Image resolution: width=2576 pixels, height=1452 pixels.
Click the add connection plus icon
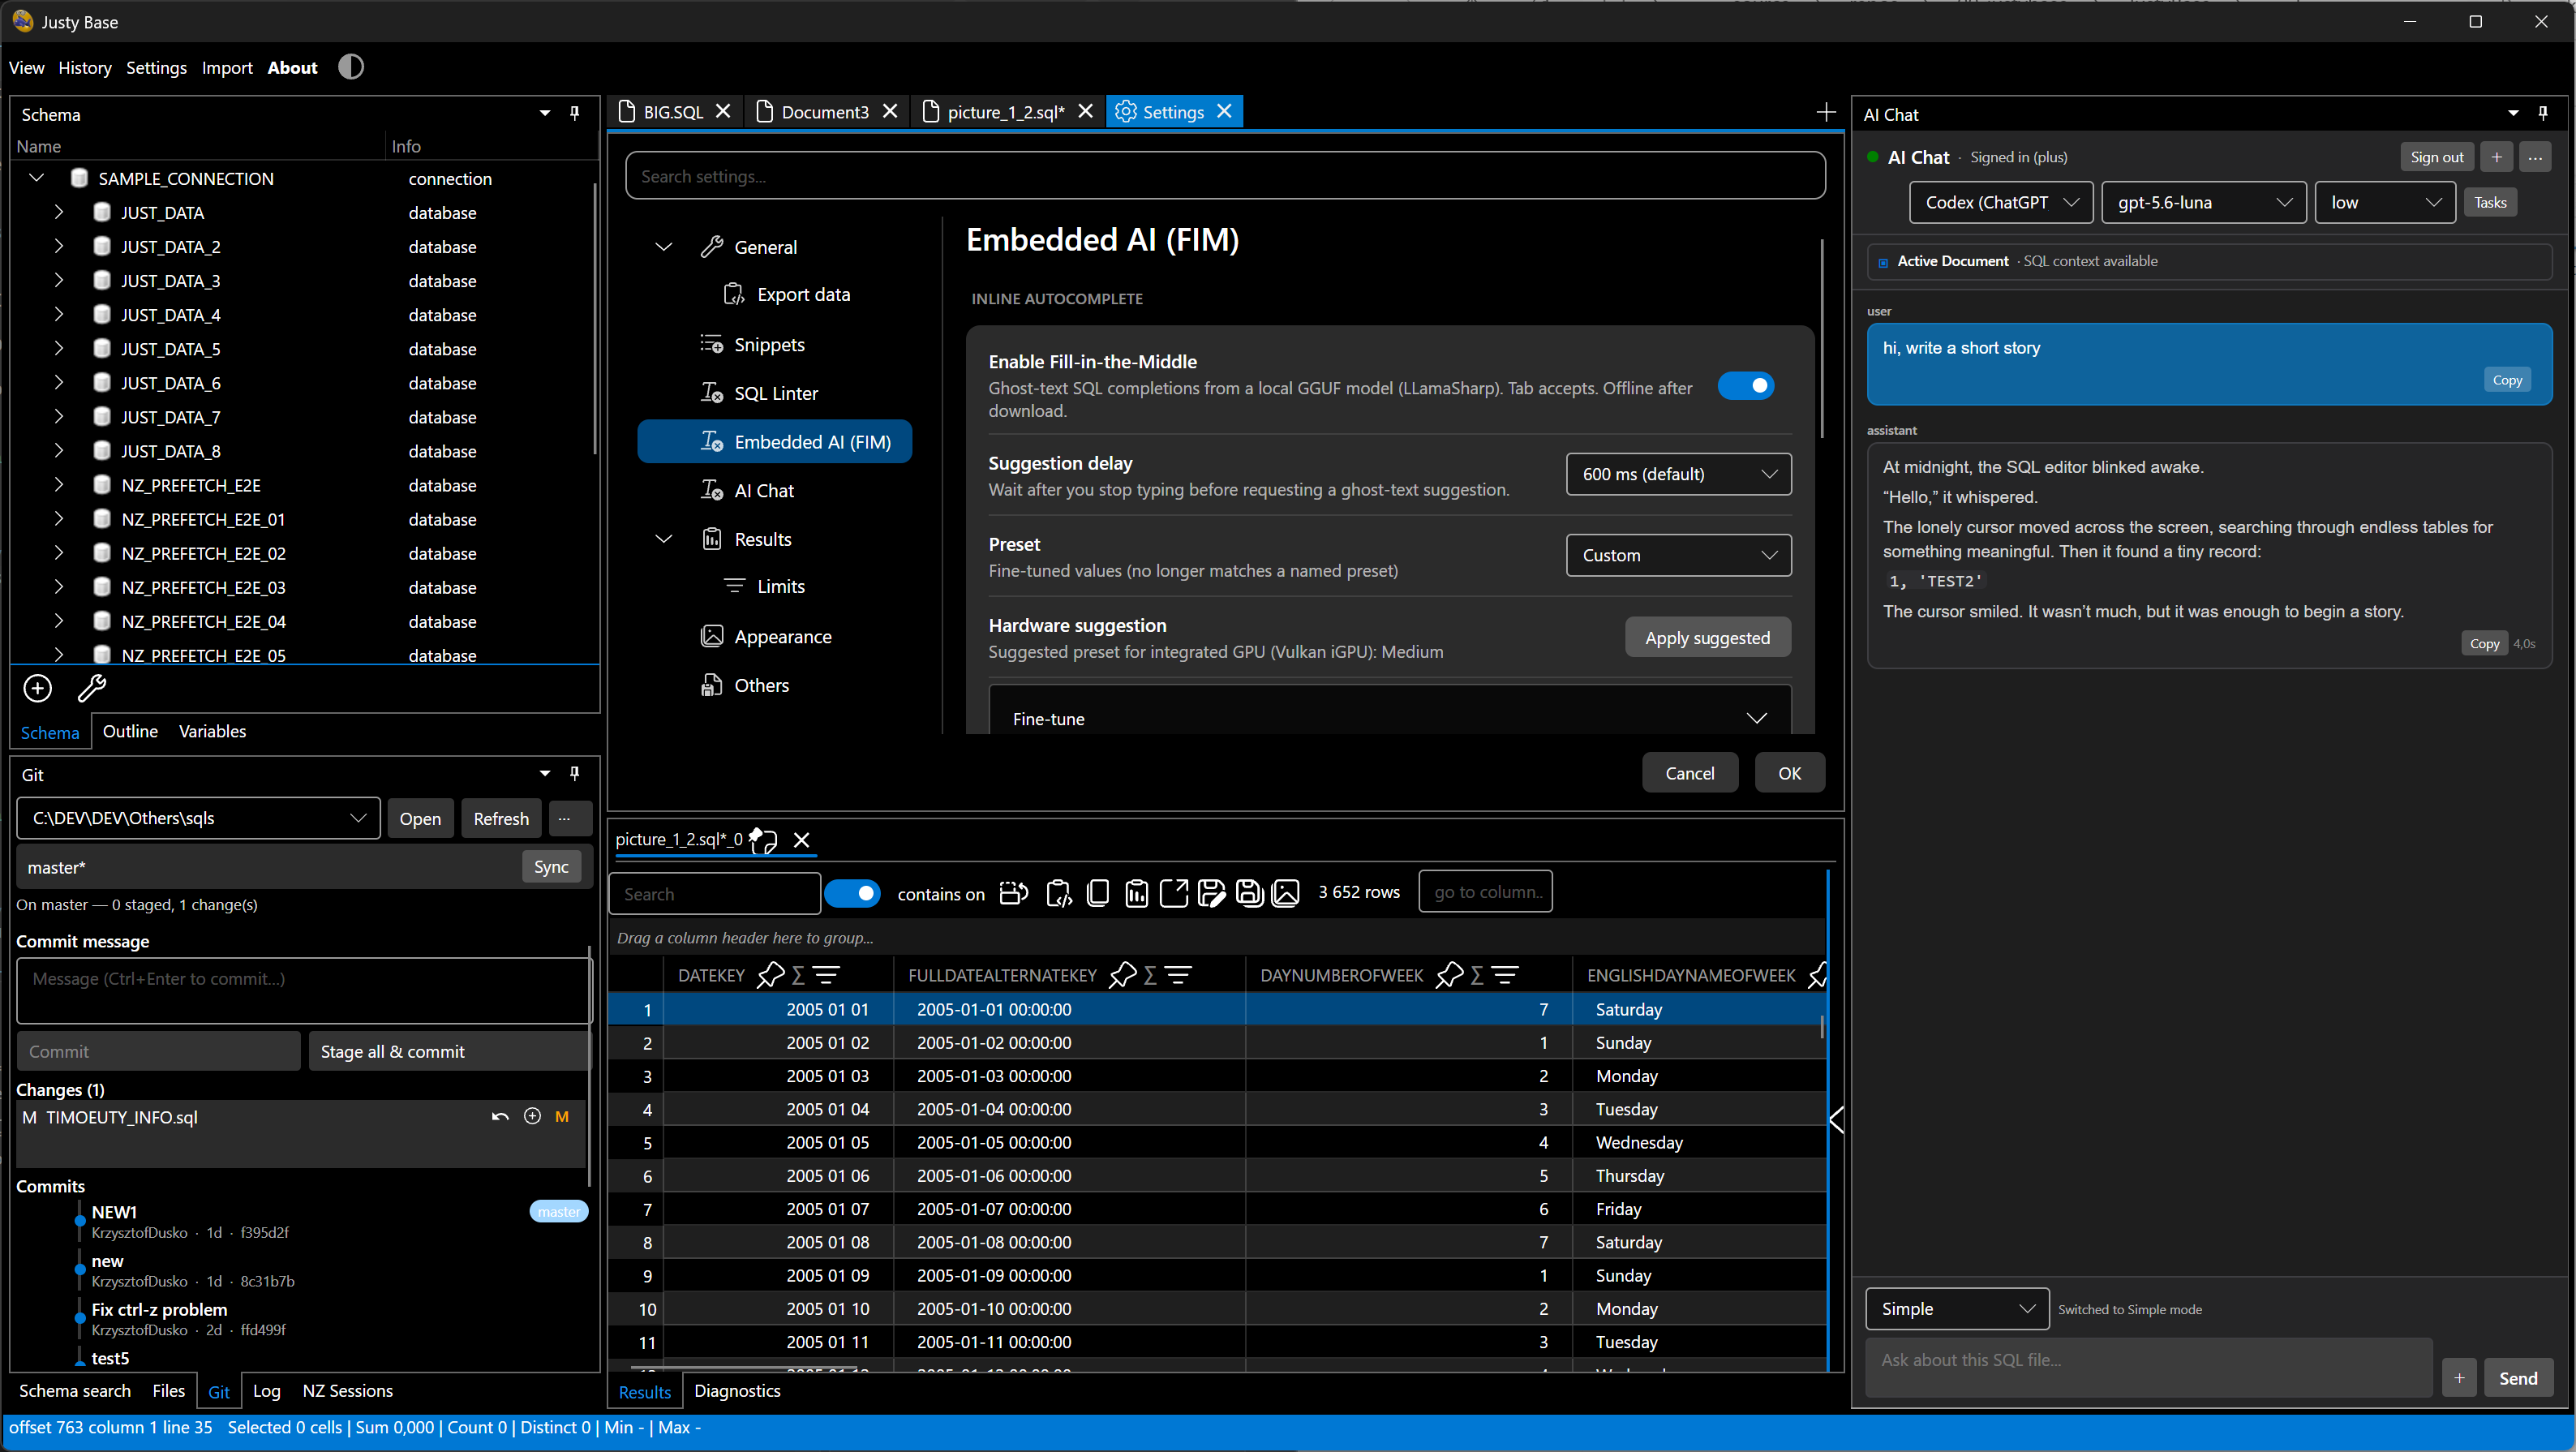coord(38,688)
